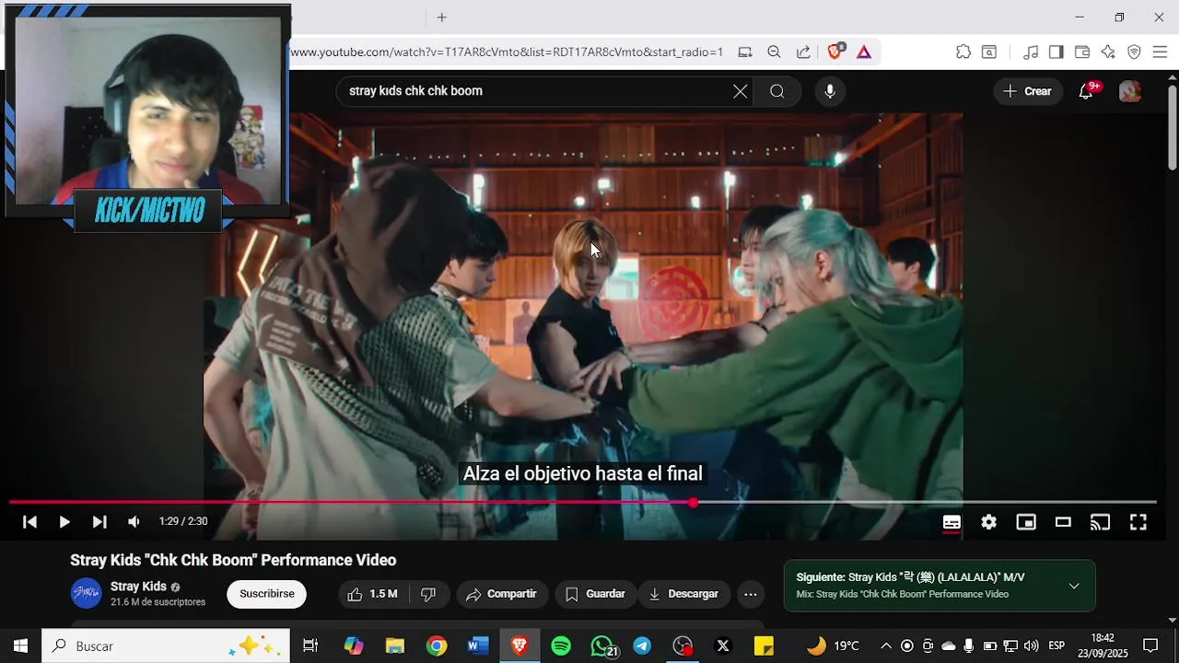Viewport: 1179px width, 663px height.
Task: Open Brave VPN shield icon
Action: tap(1134, 52)
